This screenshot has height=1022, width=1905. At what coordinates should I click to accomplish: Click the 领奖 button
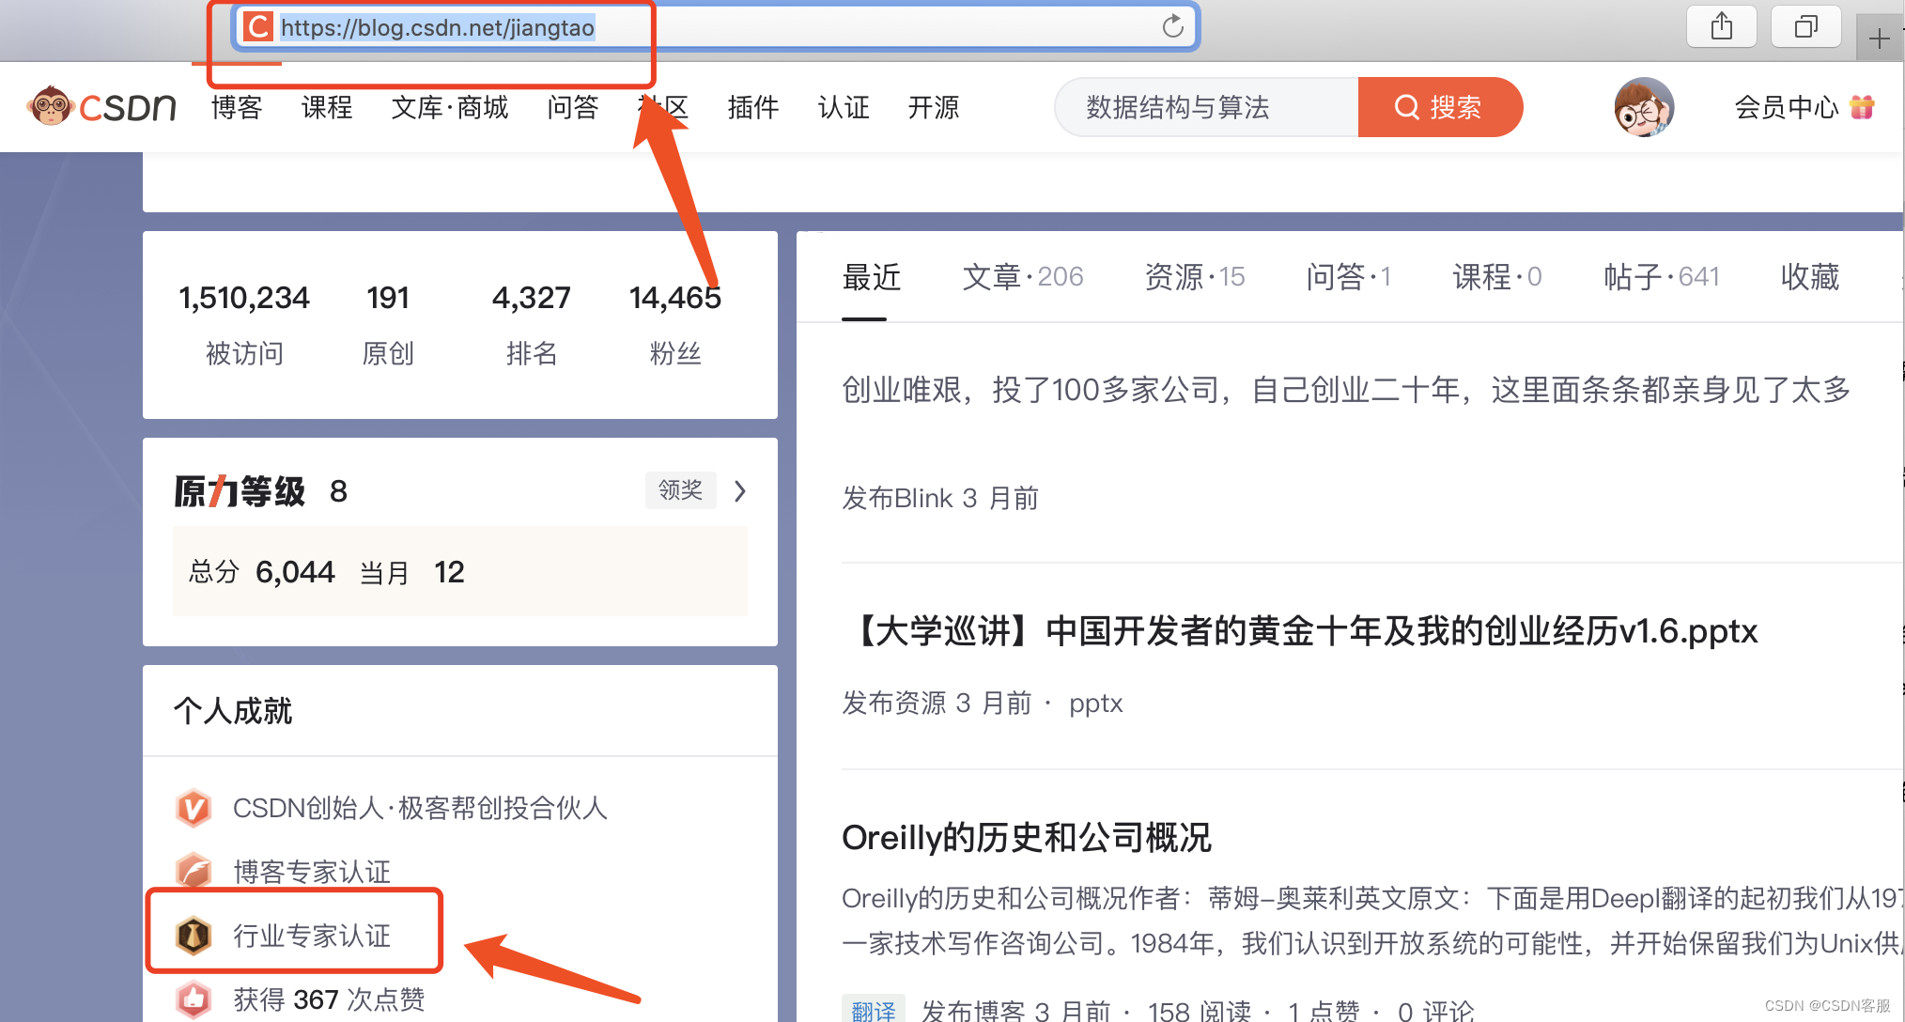[680, 490]
